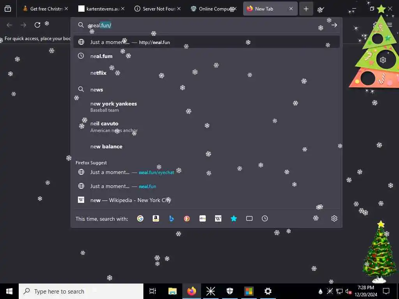This screenshot has height=299, width=399.
Task: Choose the new york yankees suggestion
Action: [x=207, y=107]
